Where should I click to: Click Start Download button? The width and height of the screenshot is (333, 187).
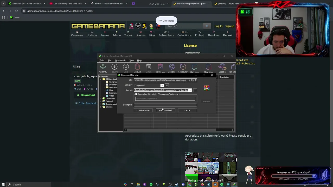tap(165, 110)
